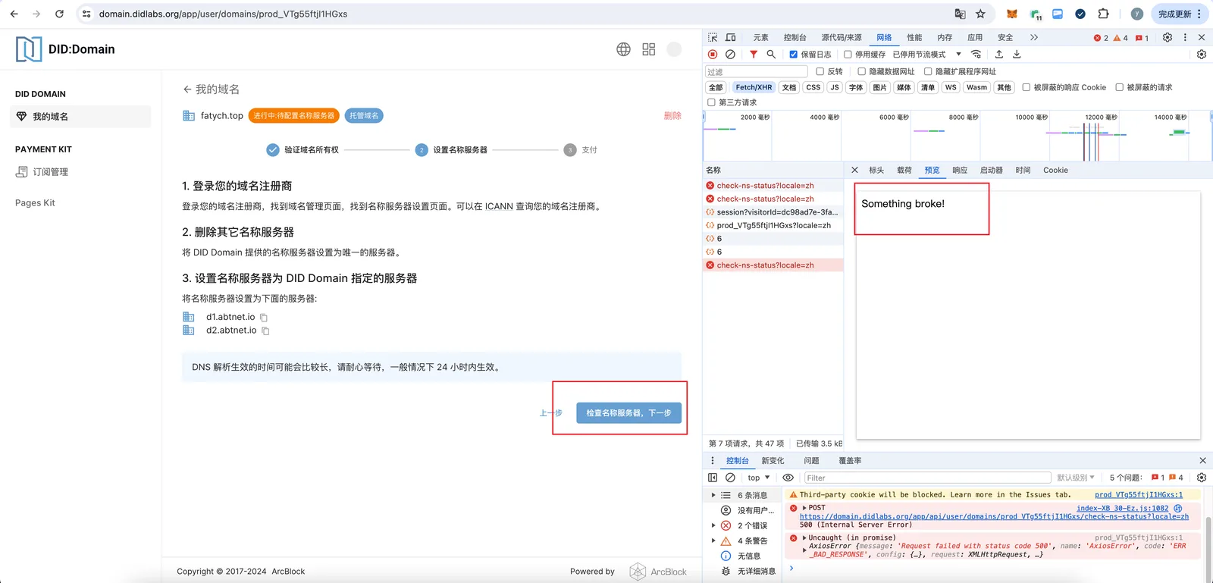Toggle the device toolbar icon in DevTools
This screenshot has height=583, width=1213.
(731, 37)
